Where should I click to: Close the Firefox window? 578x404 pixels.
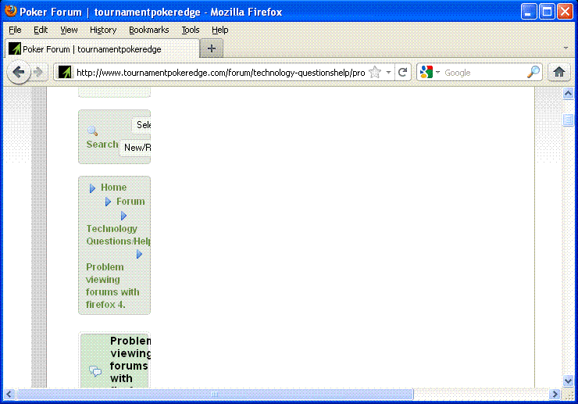click(565, 12)
